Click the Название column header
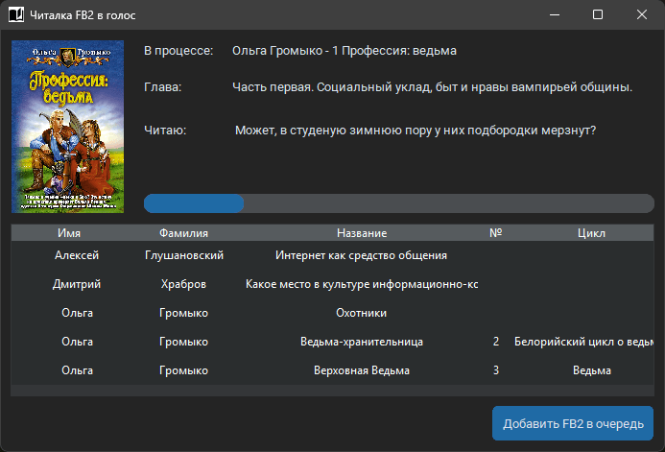This screenshot has width=665, height=452. (x=362, y=233)
